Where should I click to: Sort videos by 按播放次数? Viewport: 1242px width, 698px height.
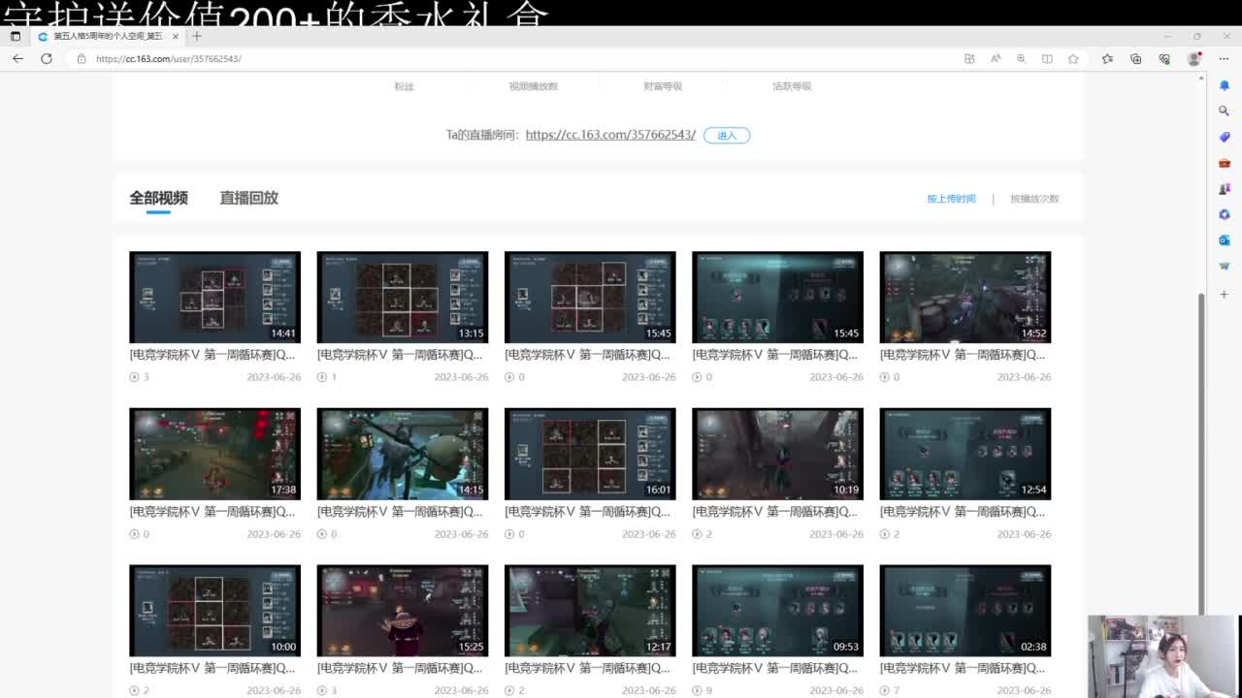tap(1034, 199)
